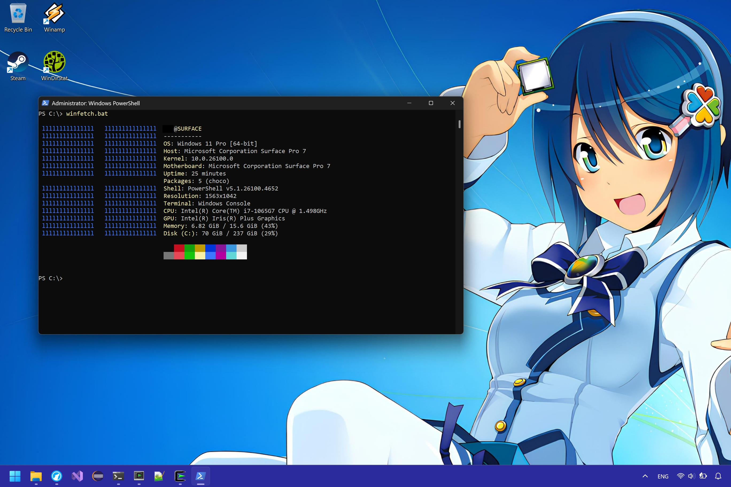
Task: Open the Eclipse icon on taskbar
Action: tap(98, 476)
